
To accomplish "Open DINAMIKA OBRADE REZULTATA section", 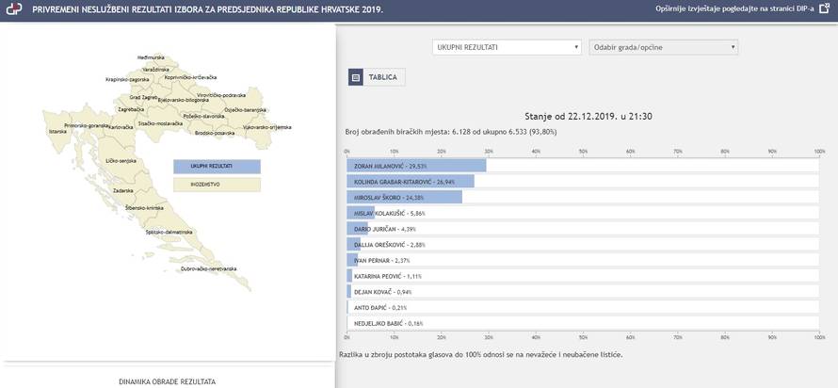I will coord(167,381).
